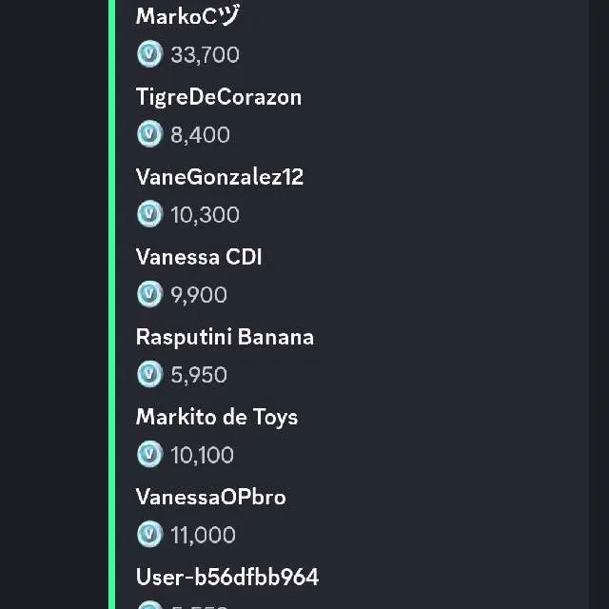Viewport: 609px width, 609px height.
Task: Click the 8,400 balance value
Action: [200, 135]
